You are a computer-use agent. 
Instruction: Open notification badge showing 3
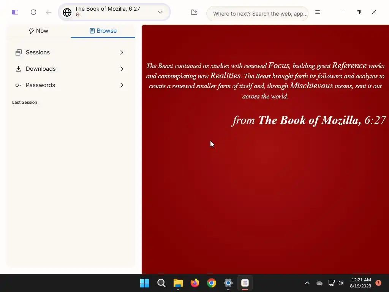378,283
